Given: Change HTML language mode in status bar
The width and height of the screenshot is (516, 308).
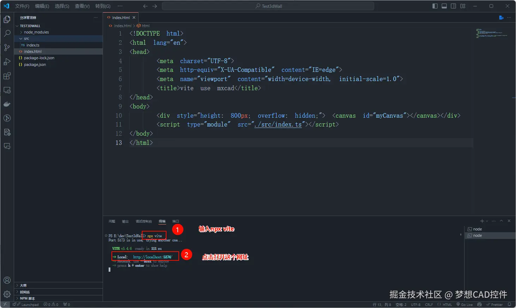Looking at the screenshot, I should tap(447, 304).
